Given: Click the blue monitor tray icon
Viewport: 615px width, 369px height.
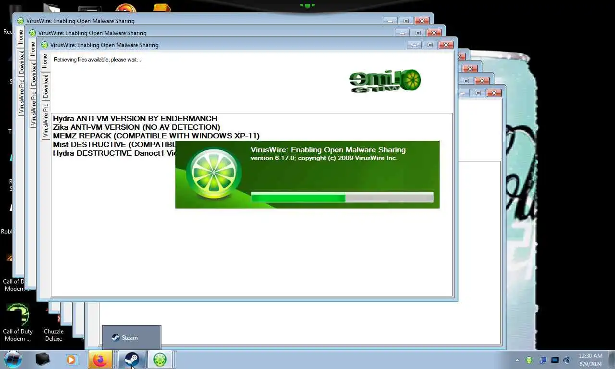Looking at the screenshot, I should (555, 360).
